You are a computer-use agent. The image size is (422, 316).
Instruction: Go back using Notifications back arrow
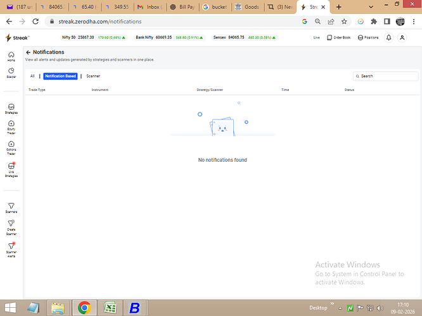(x=28, y=52)
